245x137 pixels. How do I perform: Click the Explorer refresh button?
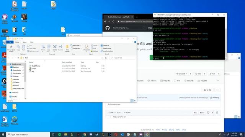click(x=106, y=58)
